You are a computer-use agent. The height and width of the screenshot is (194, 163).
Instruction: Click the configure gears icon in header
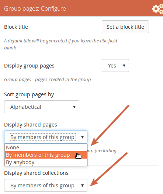(158, 8)
